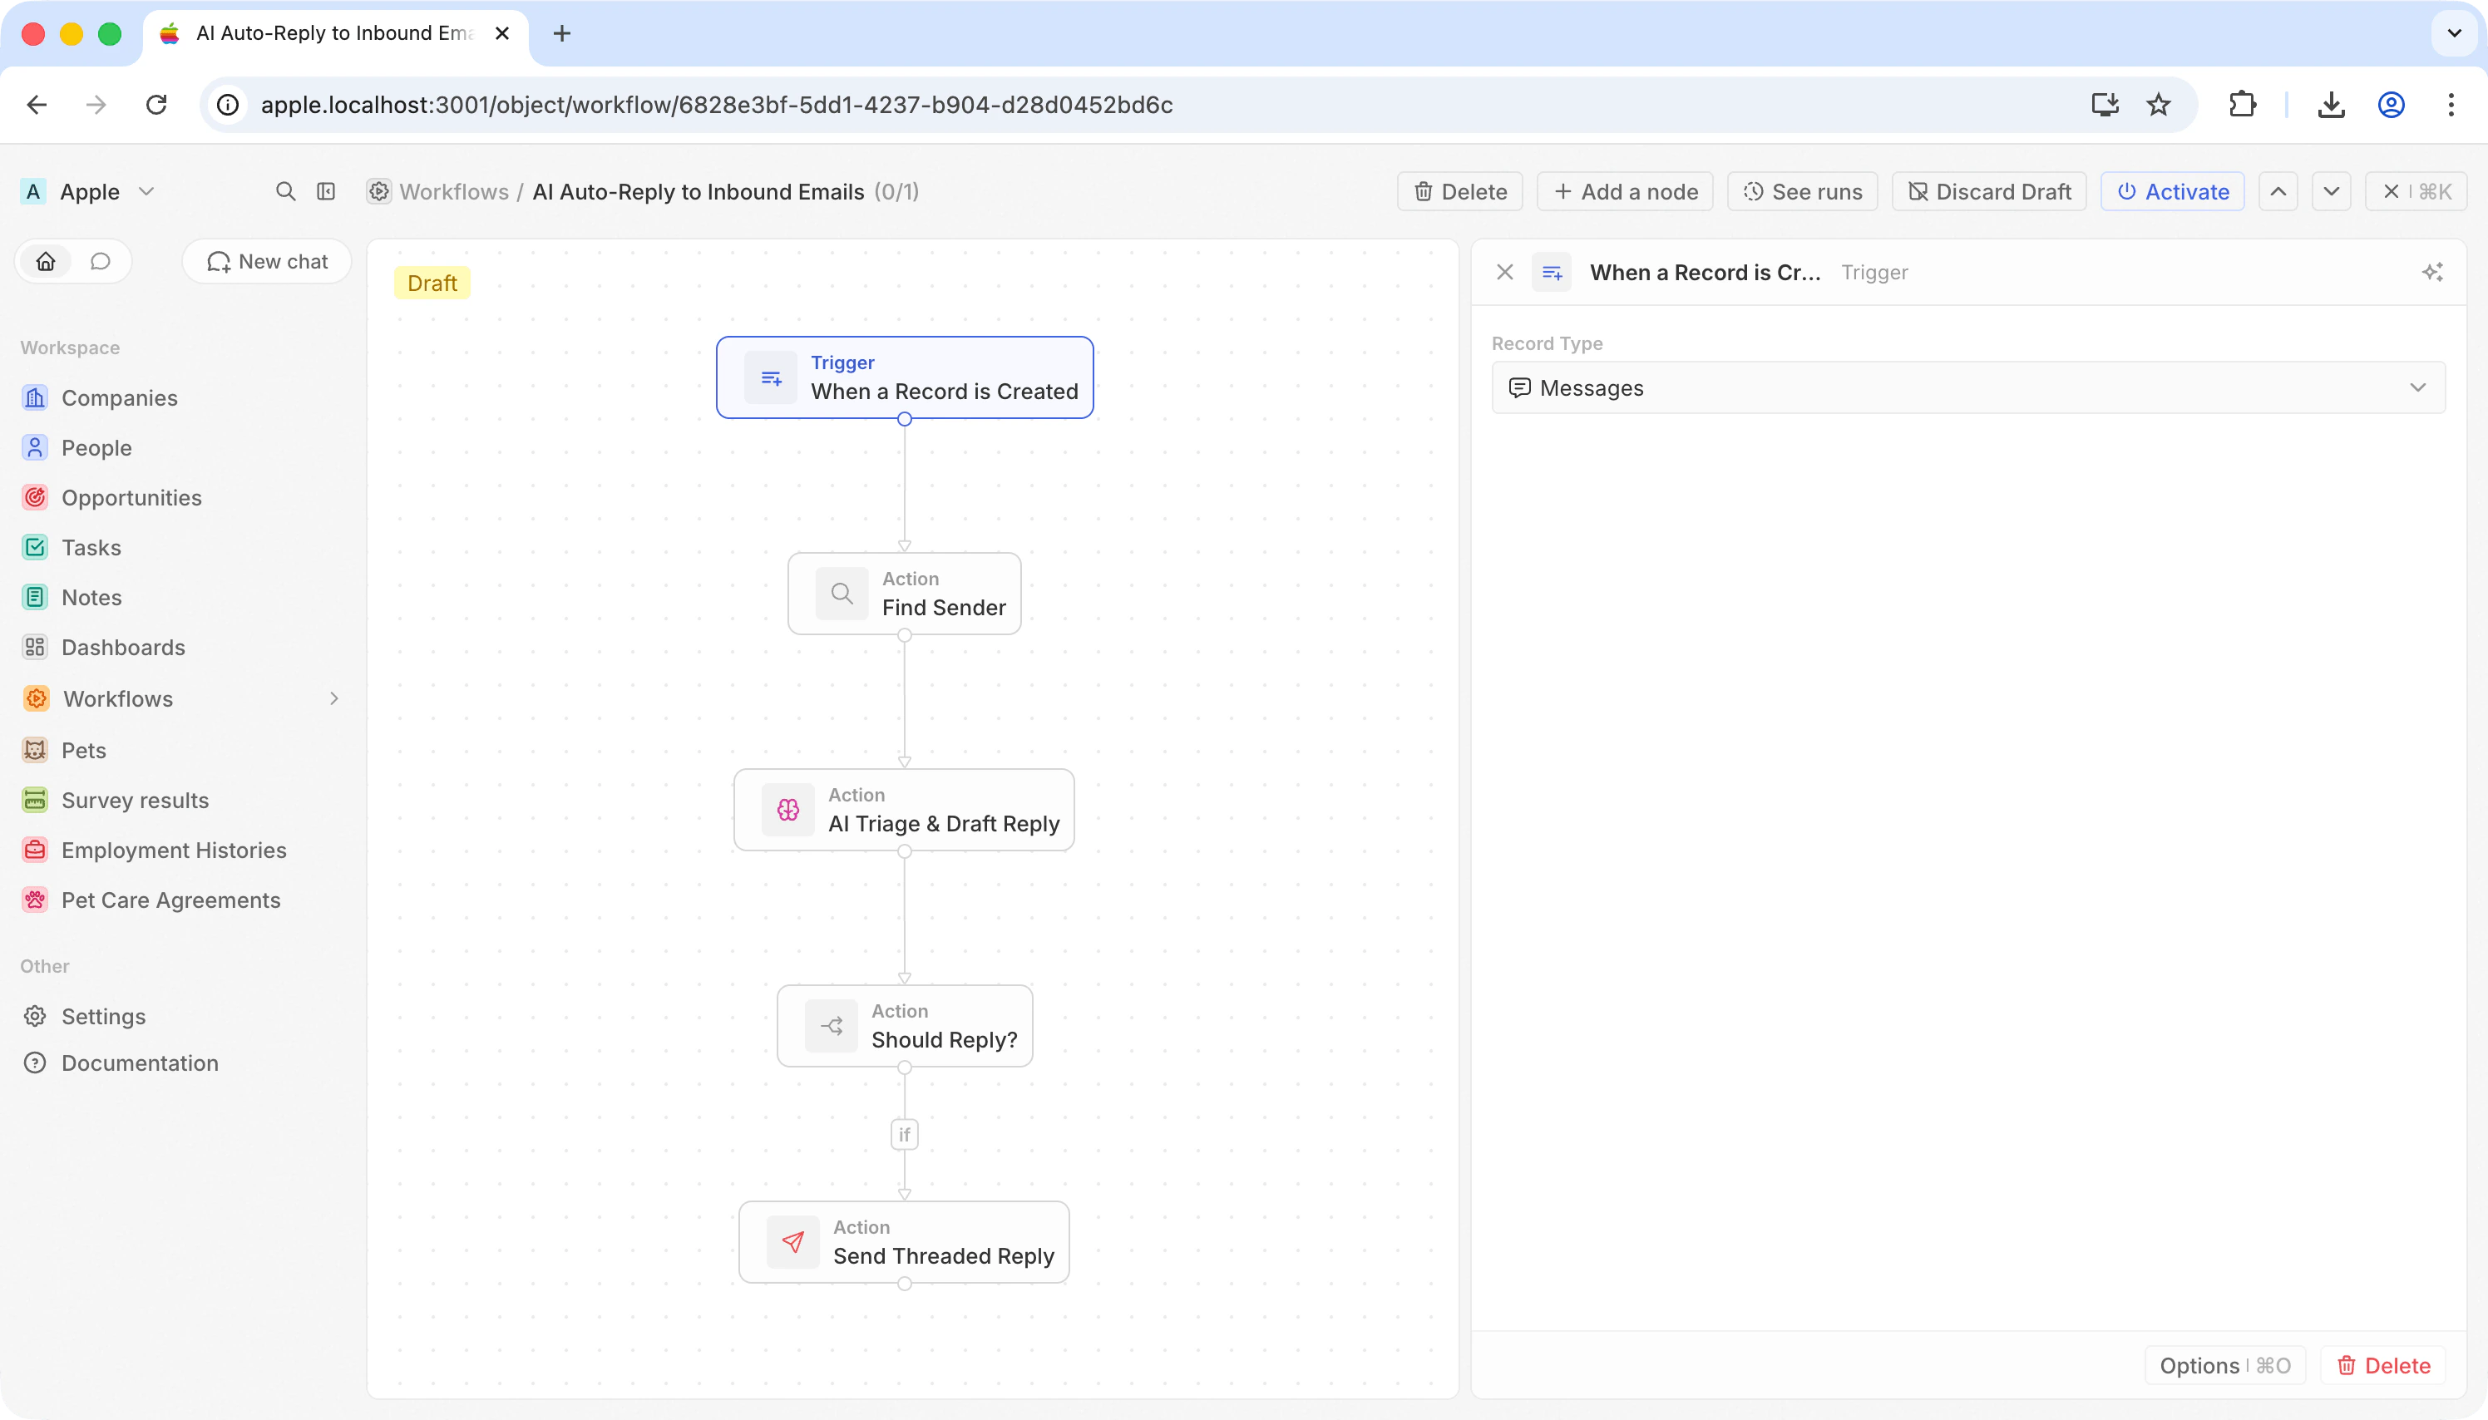Click the if condition edge label
Image resolution: width=2488 pixels, height=1420 pixels.
904,1134
